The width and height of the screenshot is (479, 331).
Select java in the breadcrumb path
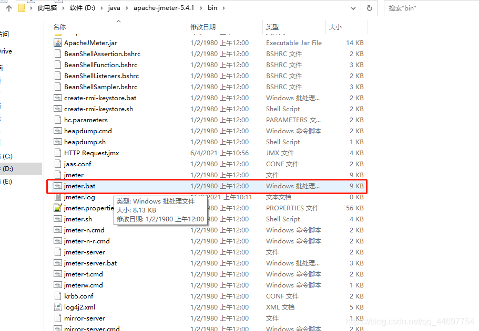114,8
